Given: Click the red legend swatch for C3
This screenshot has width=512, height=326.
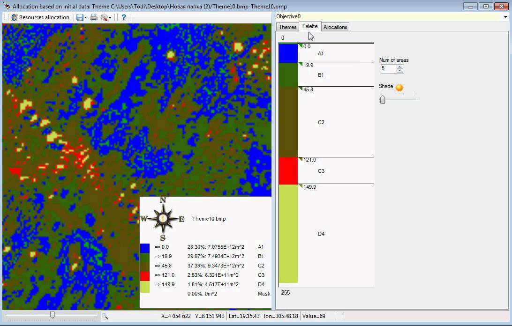Looking at the screenshot, I should 145,276.
